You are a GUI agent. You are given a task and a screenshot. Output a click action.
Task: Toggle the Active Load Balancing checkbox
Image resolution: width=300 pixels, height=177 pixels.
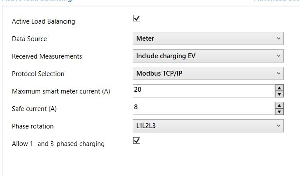click(x=137, y=18)
